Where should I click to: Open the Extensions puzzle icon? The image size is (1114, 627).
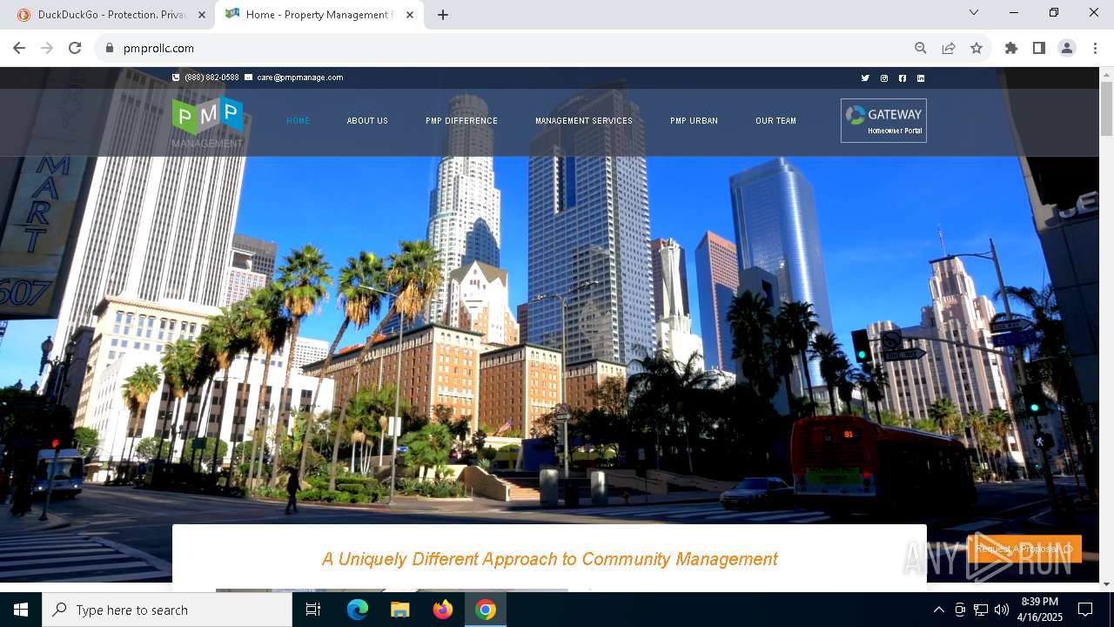coord(1011,48)
